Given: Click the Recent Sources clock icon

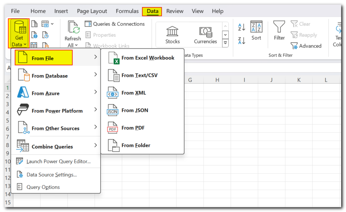Looking at the screenshot, I should point(45,35).
